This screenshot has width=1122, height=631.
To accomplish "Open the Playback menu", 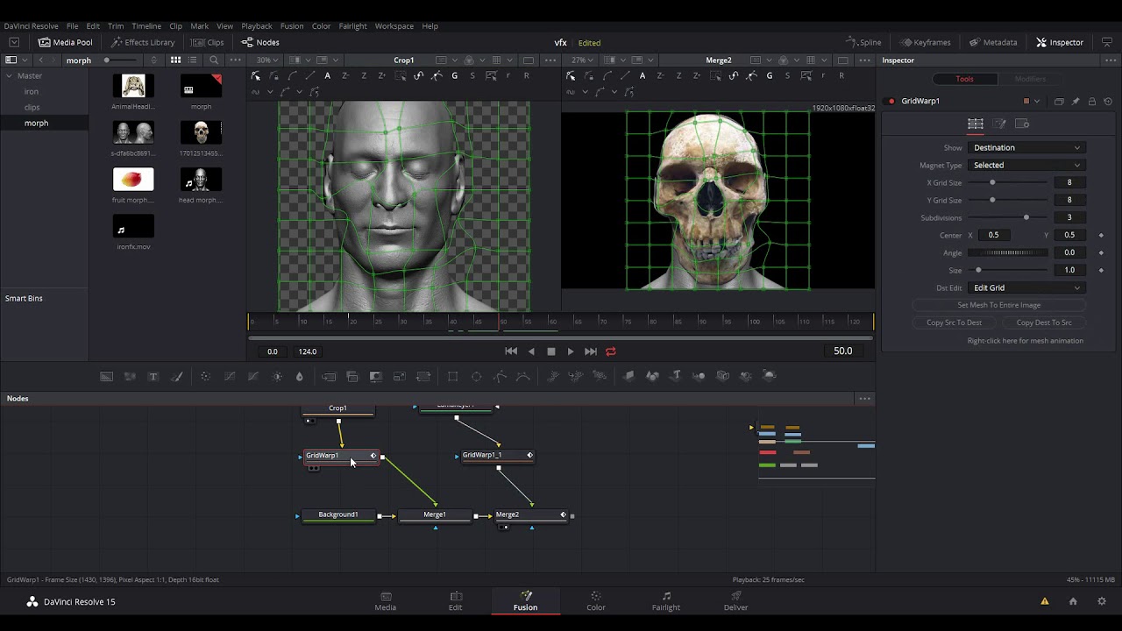I will point(257,26).
